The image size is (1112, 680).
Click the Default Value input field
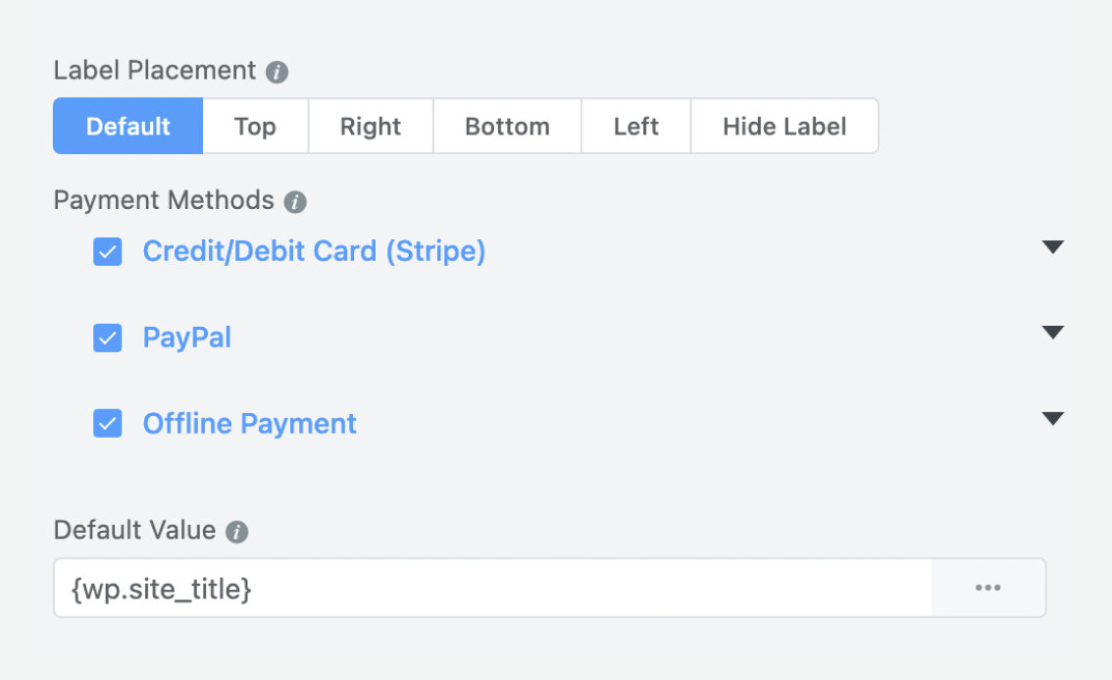[492, 588]
